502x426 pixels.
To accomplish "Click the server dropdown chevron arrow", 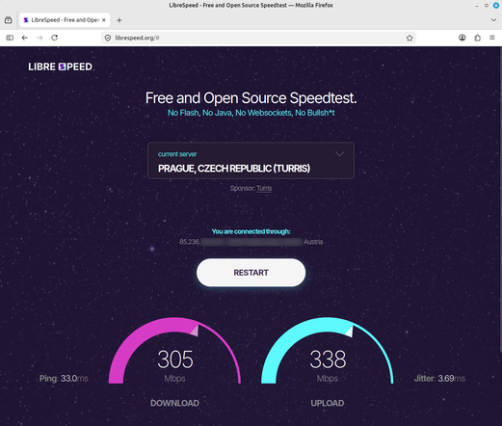I will click(339, 154).
